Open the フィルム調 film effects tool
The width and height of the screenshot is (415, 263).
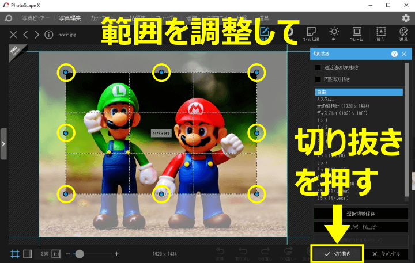tap(311, 34)
